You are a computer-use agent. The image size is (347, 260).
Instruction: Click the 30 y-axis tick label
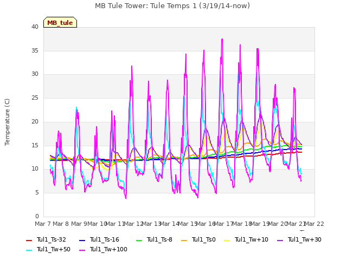35,74
